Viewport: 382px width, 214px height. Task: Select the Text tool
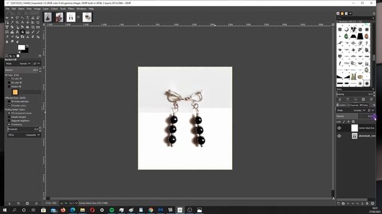[x=17, y=32]
